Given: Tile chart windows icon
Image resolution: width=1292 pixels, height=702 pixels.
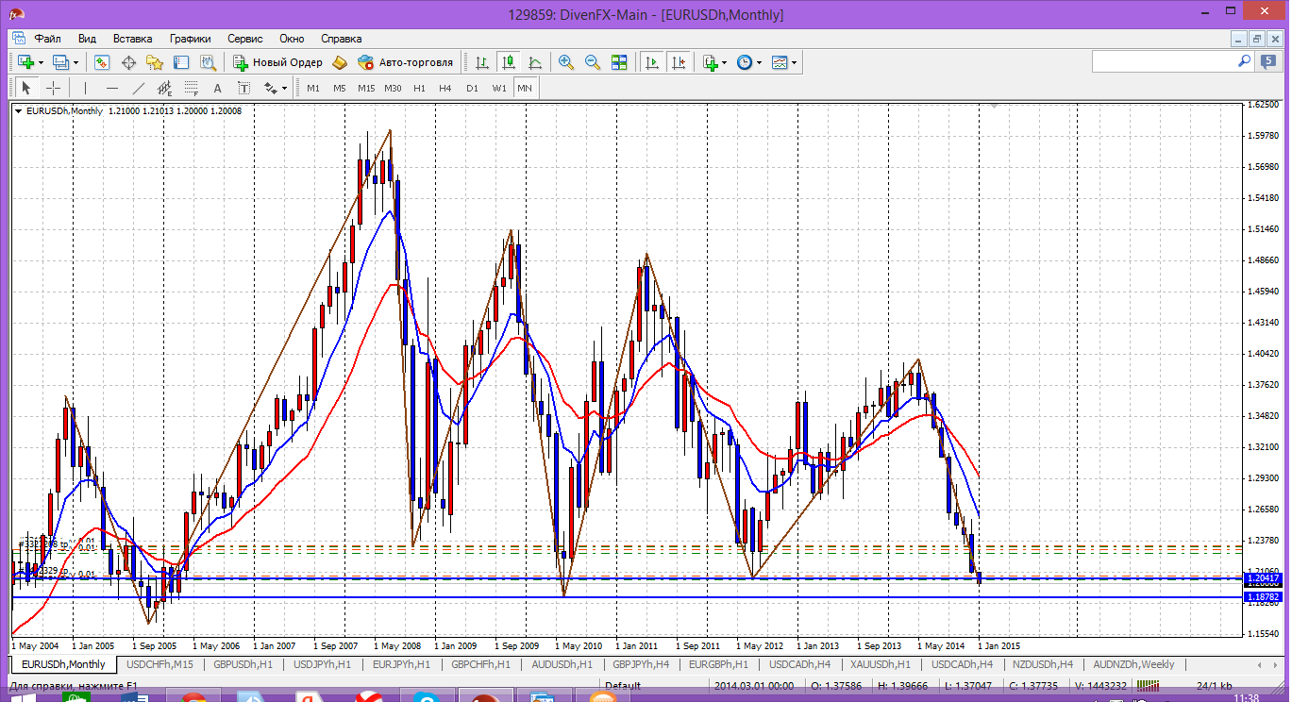Looking at the screenshot, I should [619, 62].
